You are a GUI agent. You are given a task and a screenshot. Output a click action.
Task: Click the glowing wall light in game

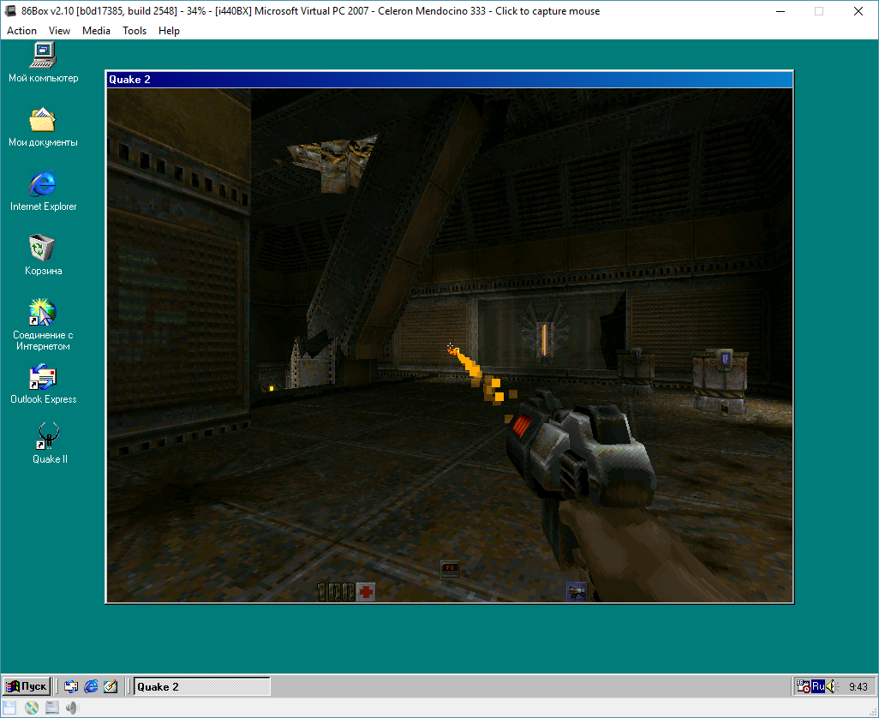[x=544, y=339]
